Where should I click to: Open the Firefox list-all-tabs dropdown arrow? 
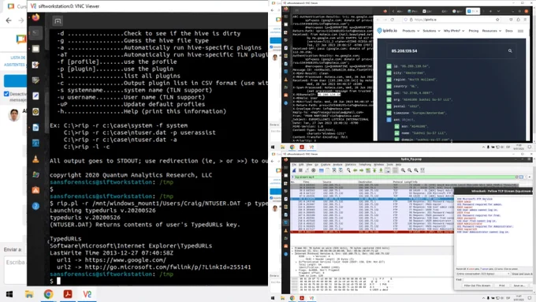(x=499, y=11)
